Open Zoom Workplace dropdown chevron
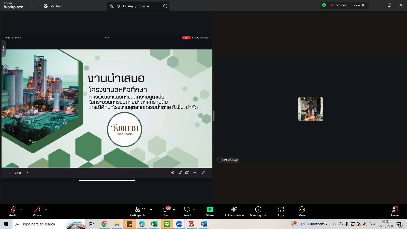This screenshot has width=407, height=229. [33, 6]
